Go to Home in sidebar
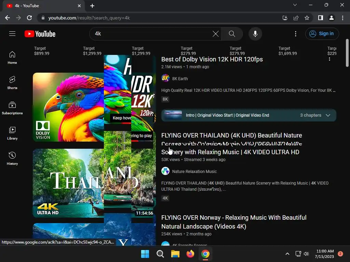The width and height of the screenshot is (350, 262). click(12, 58)
